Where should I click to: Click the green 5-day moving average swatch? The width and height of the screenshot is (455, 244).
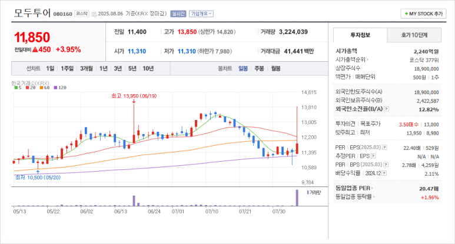(x=16, y=88)
